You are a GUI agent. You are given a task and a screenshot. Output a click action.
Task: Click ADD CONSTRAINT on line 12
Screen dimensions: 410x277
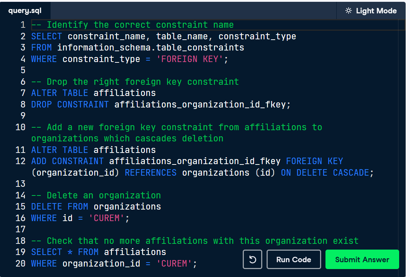pos(68,161)
